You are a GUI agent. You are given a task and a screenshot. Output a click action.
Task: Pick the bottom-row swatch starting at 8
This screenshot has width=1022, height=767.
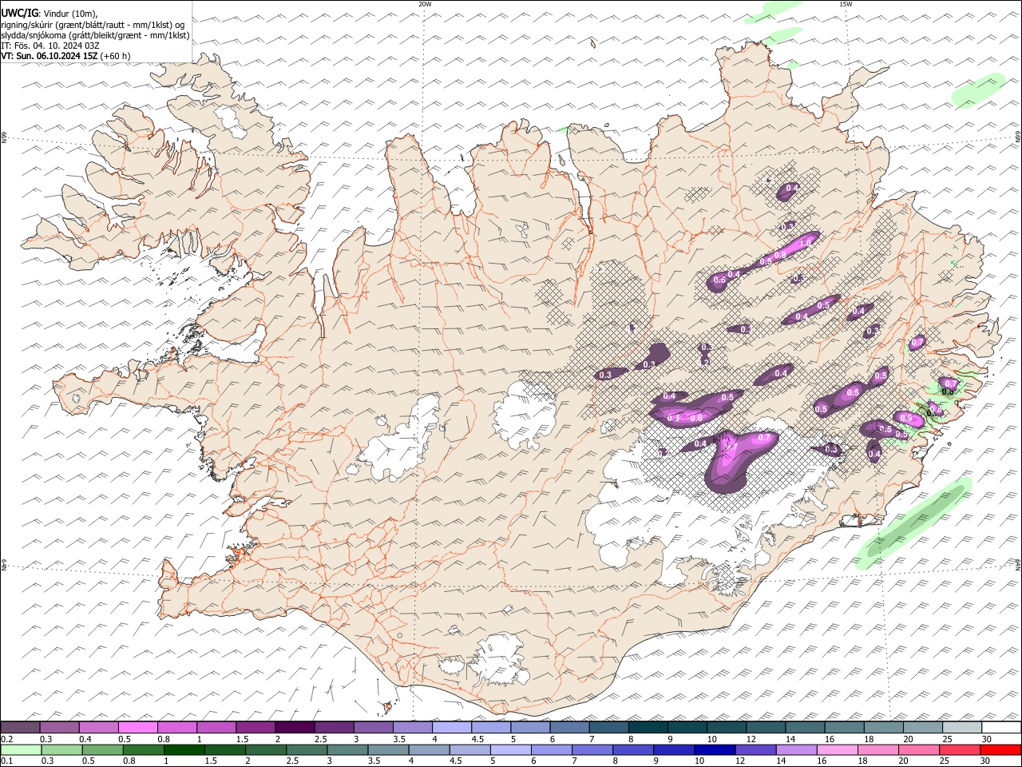click(x=633, y=749)
